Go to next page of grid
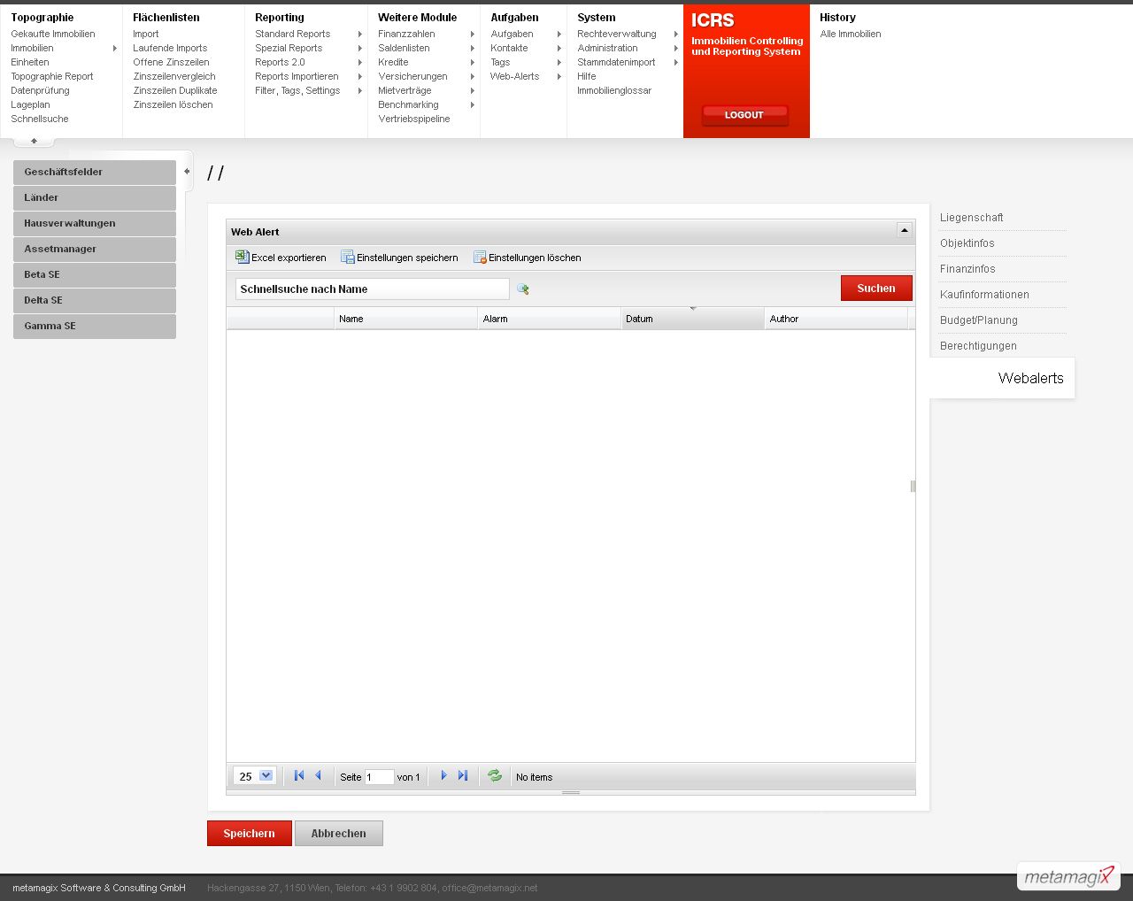The image size is (1133, 901). pos(443,775)
